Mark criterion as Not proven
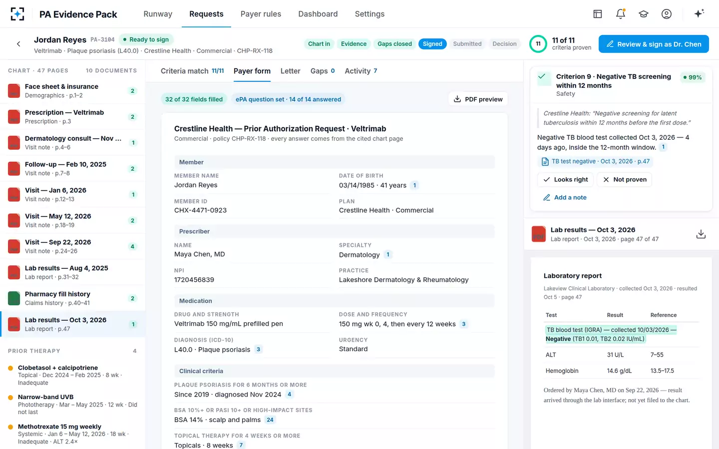The width and height of the screenshot is (719, 449). tap(625, 180)
